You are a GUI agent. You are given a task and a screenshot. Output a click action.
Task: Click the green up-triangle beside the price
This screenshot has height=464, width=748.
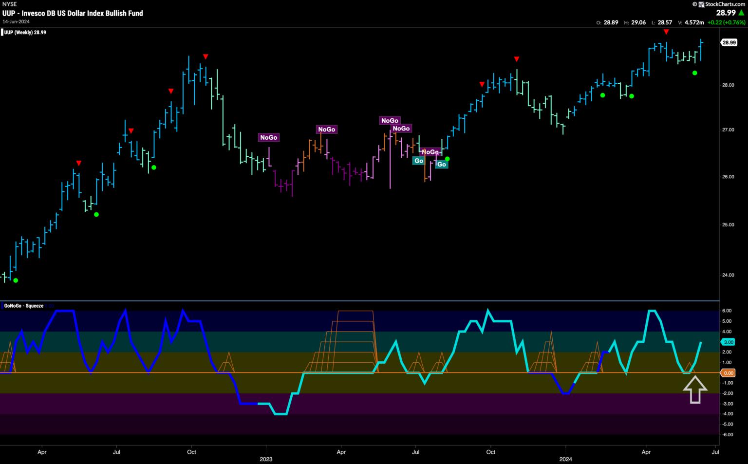[x=742, y=13]
